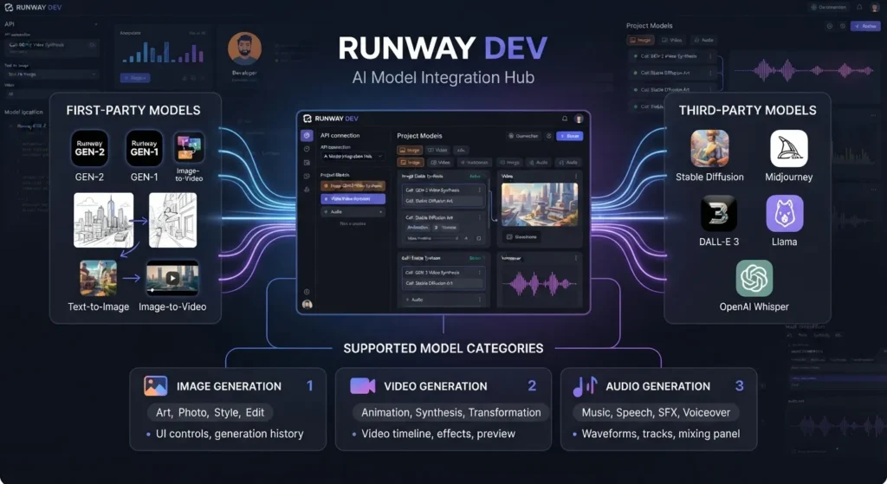Click the Connection button in center window header

[523, 136]
